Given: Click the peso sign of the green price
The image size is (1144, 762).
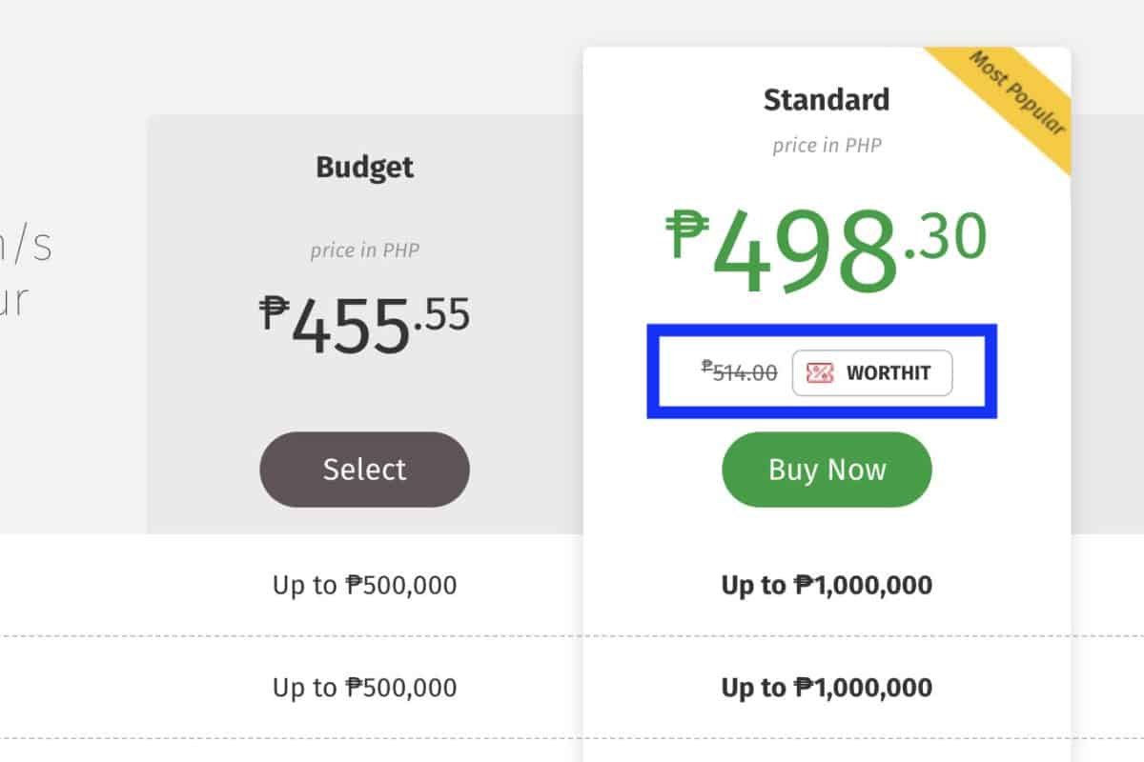Looking at the screenshot, I should click(687, 233).
